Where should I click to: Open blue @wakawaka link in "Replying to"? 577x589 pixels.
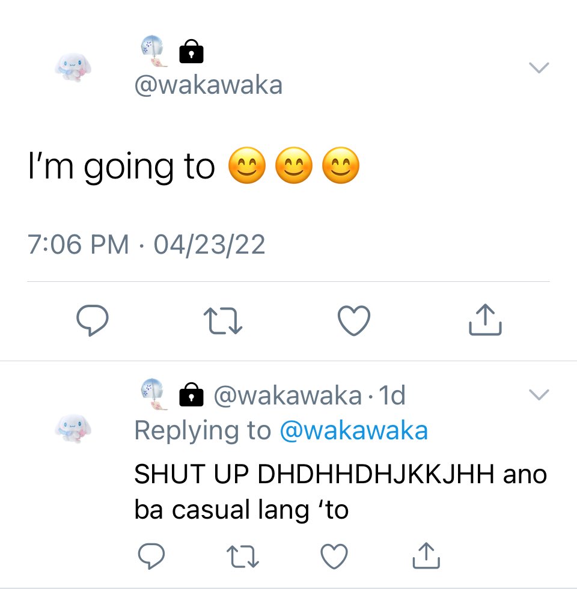pyautogui.click(x=354, y=430)
